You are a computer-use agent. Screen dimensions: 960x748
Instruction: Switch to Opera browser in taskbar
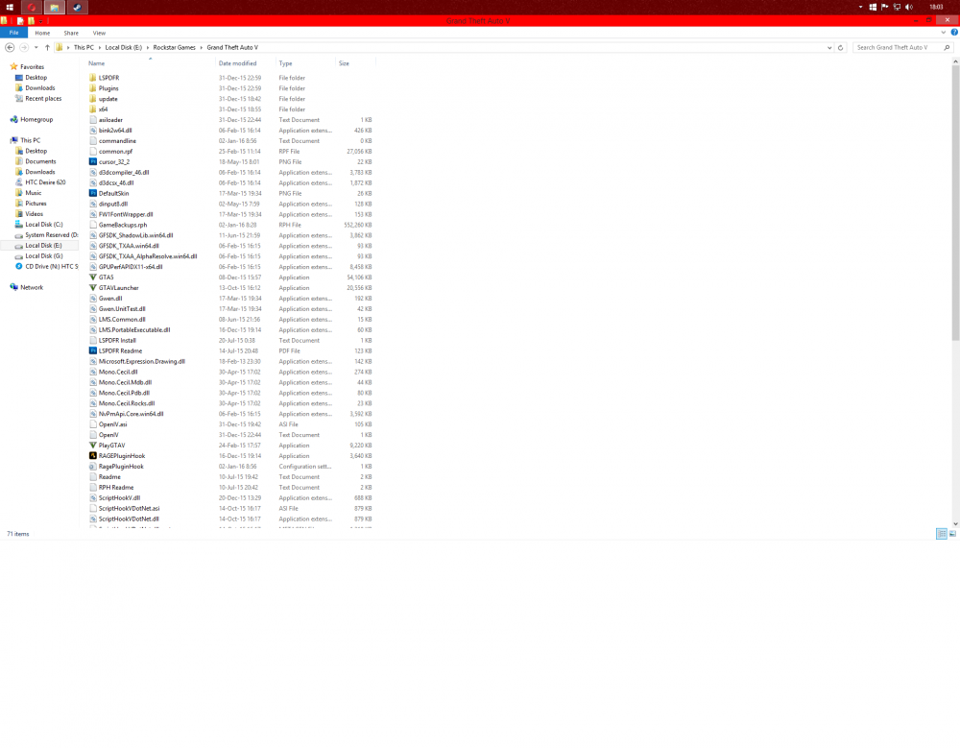point(32,8)
